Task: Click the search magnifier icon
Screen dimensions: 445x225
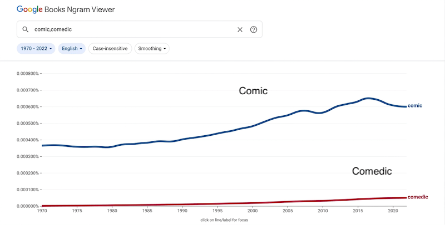Action: pos(26,29)
